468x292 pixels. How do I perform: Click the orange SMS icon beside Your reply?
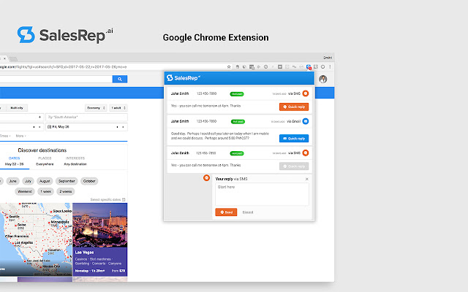coord(206,178)
